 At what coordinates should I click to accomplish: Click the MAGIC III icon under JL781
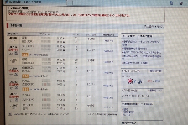click(17, 100)
